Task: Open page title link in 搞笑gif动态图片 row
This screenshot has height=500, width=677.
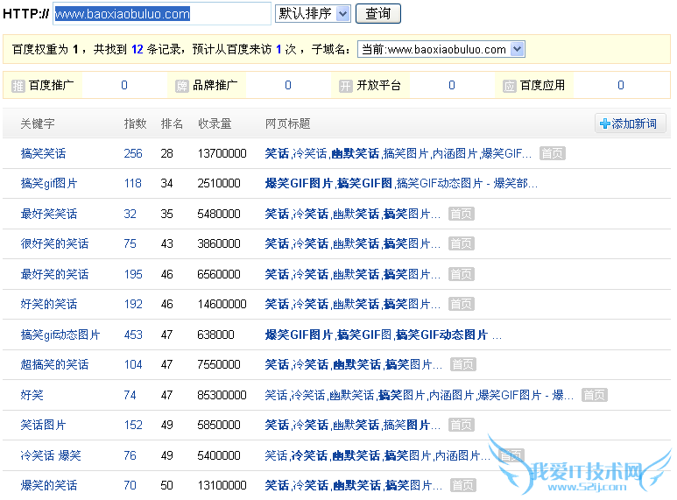Action: pos(383,335)
